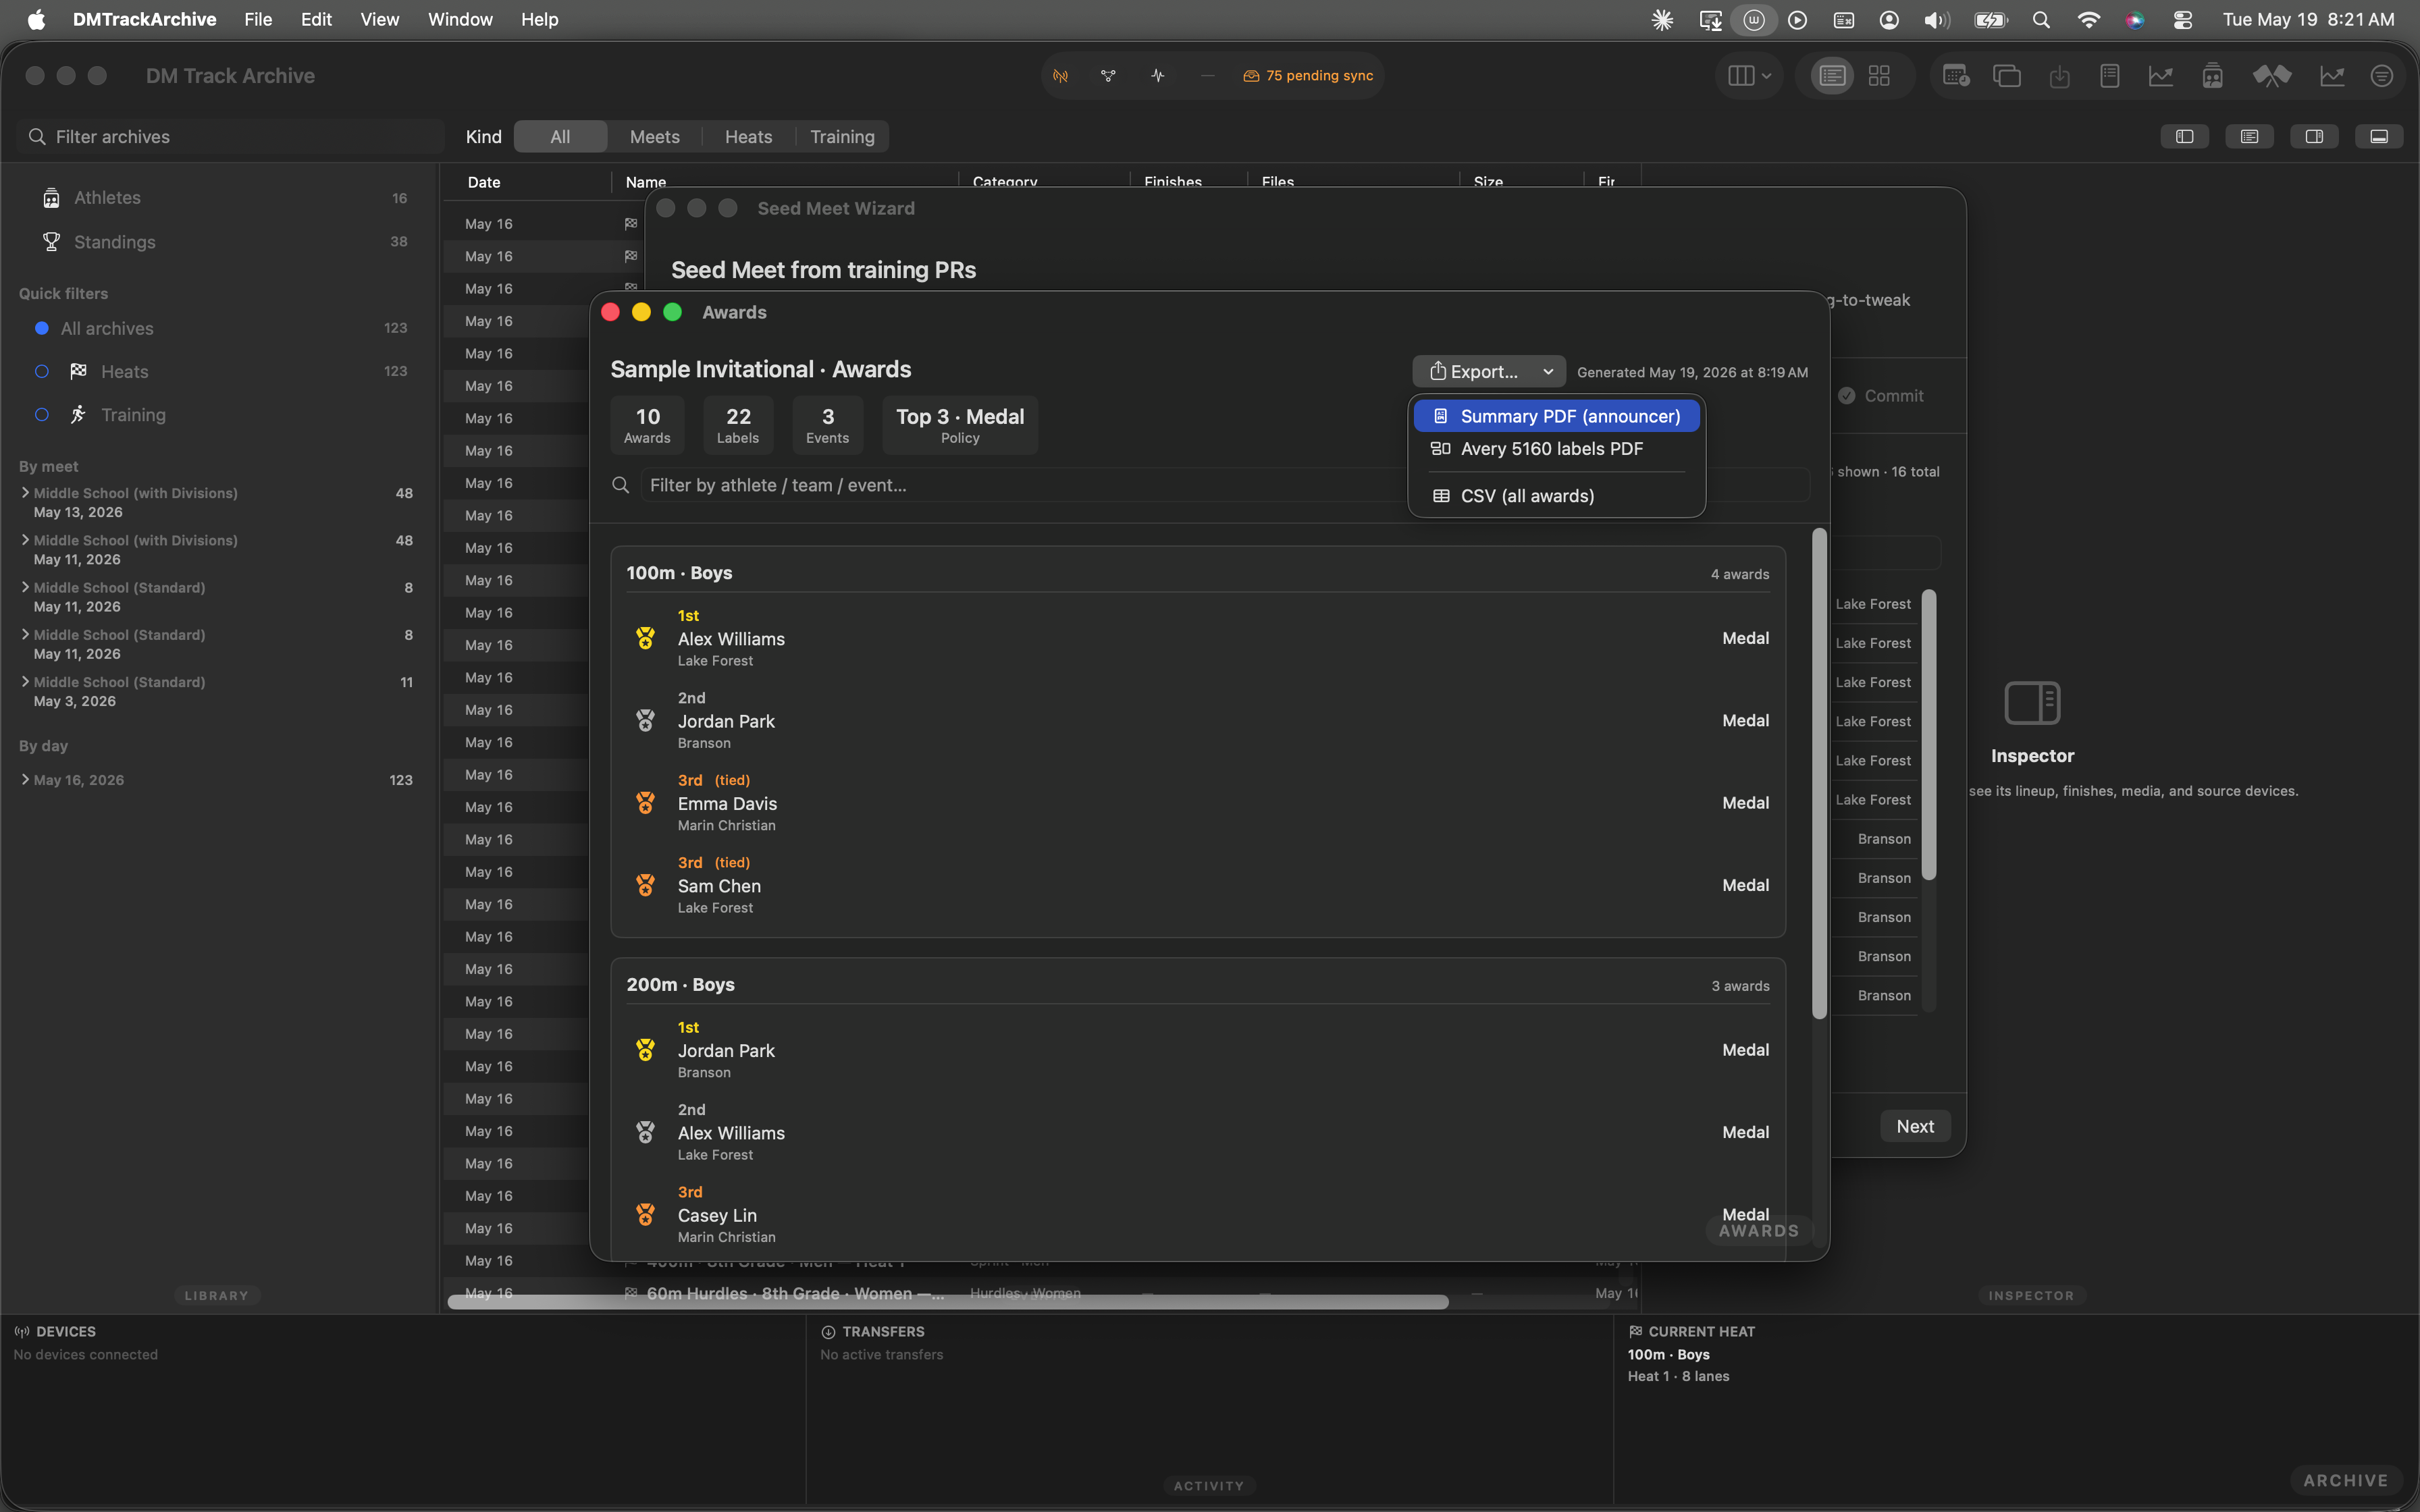Screen dimensions: 2420x1512
Task: Toggle the center list panel
Action: click(x=2250, y=137)
